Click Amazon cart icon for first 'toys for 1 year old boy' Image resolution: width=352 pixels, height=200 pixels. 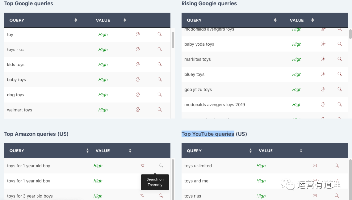142,166
